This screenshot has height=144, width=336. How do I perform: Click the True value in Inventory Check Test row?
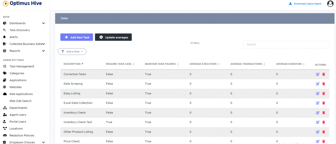(109, 122)
